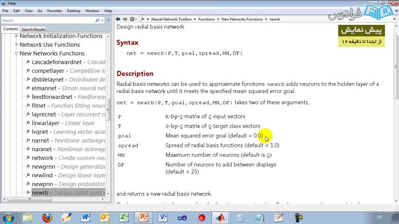This screenshot has width=399, height=224.
Task: Click Neural Network Toolbox breadcrumb link
Action: [171, 19]
